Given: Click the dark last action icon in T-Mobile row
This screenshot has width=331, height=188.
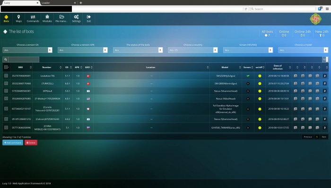Looking at the screenshot, I should (325, 98).
